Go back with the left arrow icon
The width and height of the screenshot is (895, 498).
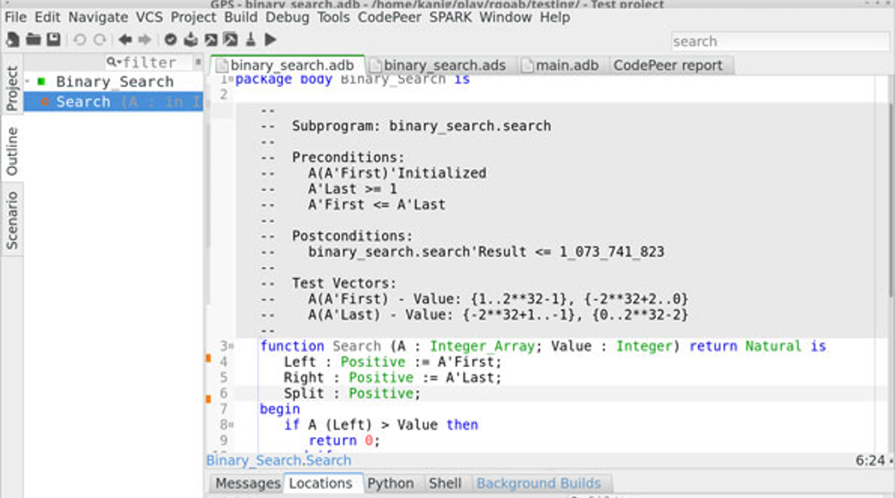coord(124,39)
